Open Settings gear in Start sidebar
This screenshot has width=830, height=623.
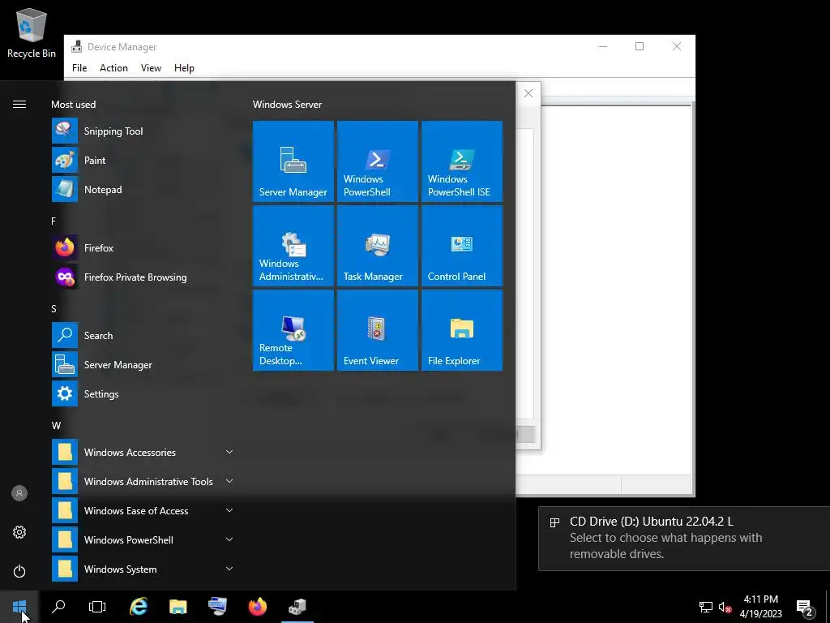[19, 532]
